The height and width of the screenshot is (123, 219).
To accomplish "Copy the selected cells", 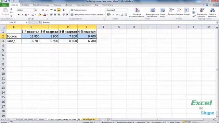I will point(11,12).
